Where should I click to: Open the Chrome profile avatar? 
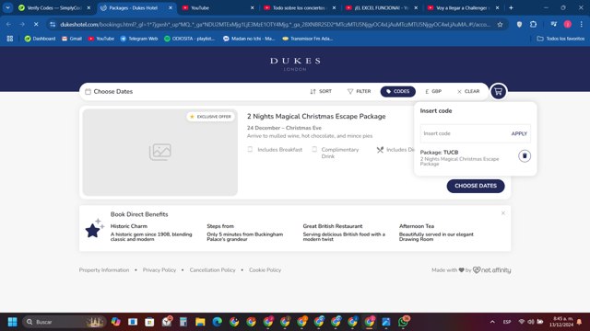click(x=568, y=25)
